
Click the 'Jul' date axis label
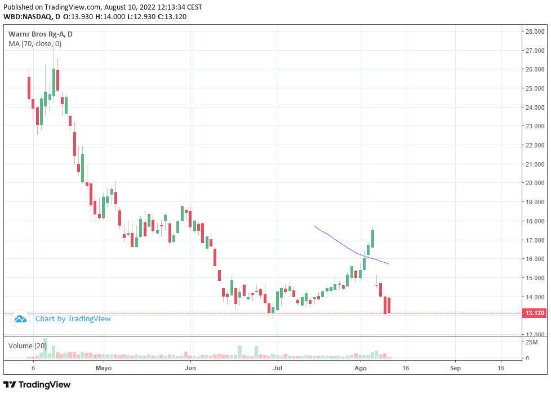pyautogui.click(x=278, y=368)
